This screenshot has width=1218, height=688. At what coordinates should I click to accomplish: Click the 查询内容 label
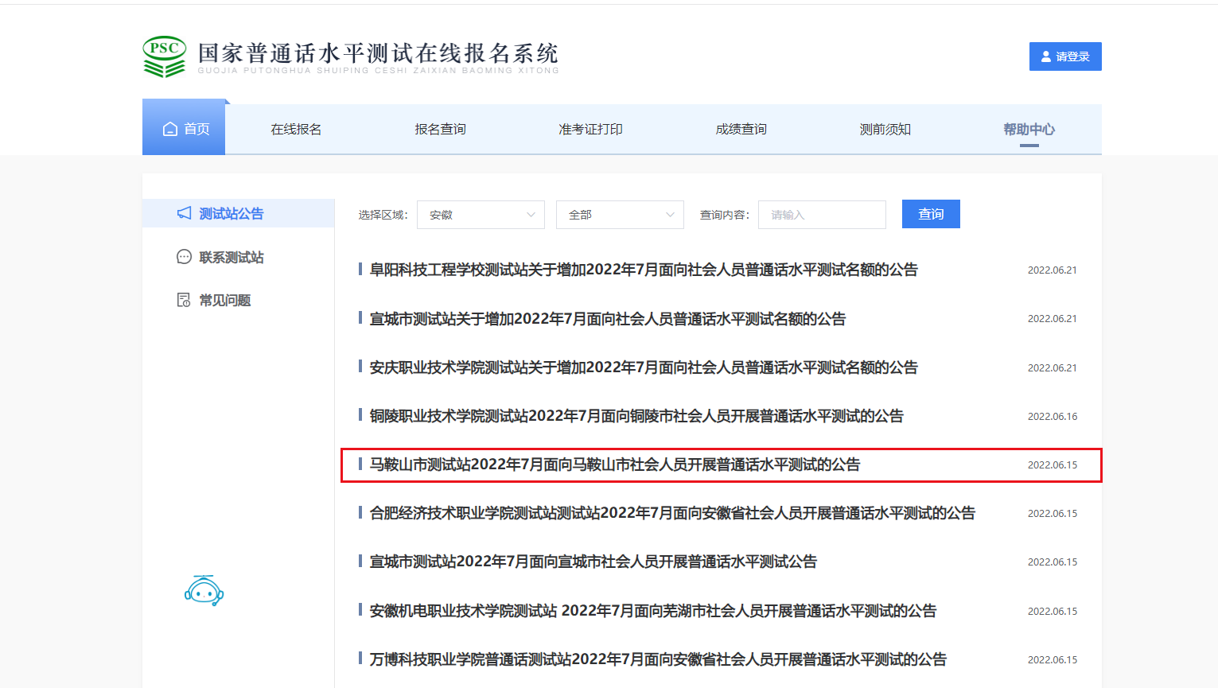coord(725,215)
